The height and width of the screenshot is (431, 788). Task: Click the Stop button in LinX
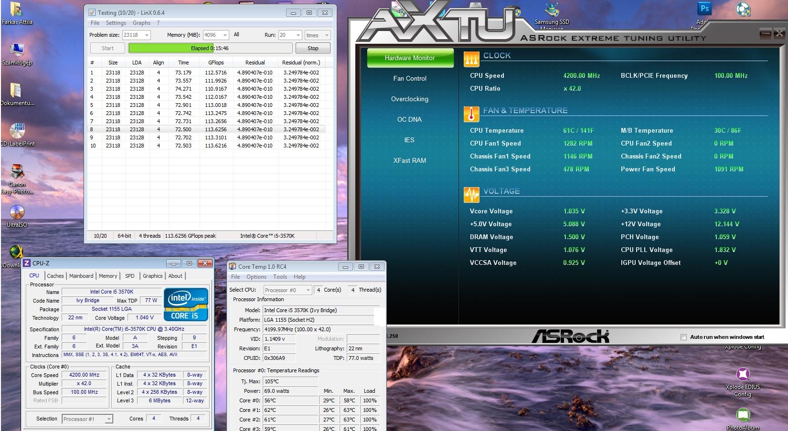coord(313,48)
